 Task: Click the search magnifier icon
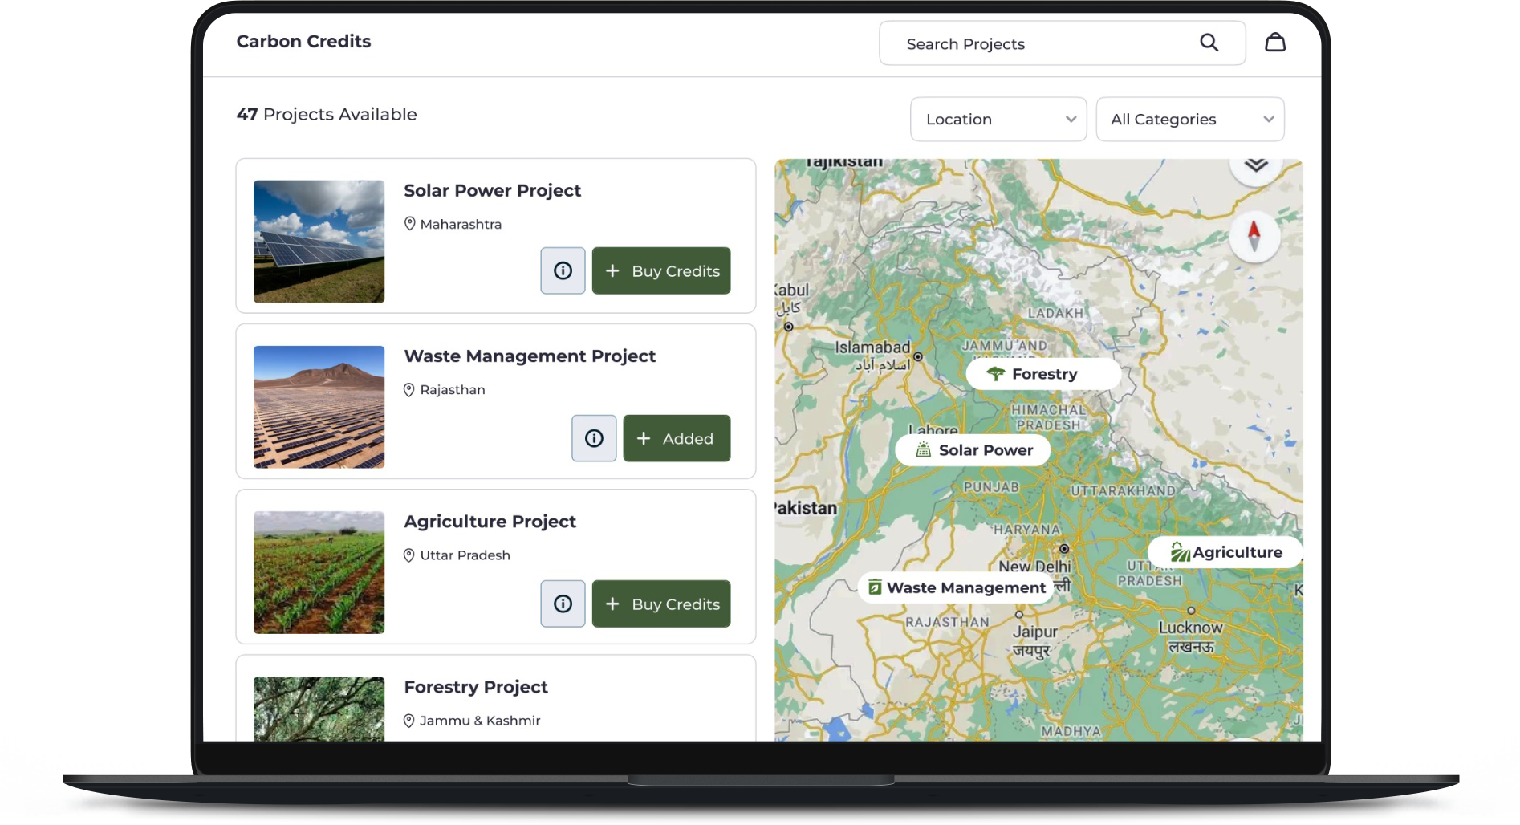click(x=1209, y=43)
